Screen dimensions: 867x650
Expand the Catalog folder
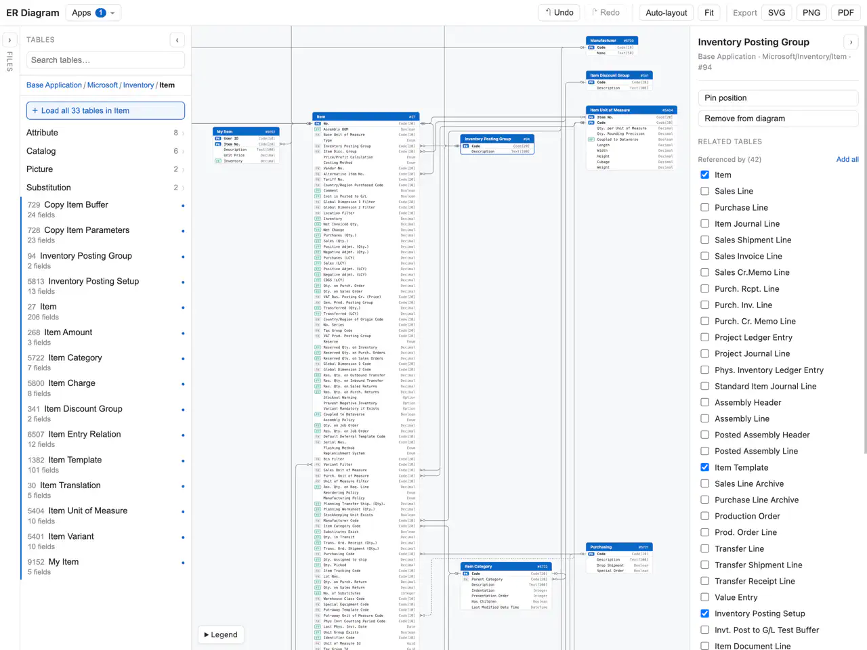(106, 151)
